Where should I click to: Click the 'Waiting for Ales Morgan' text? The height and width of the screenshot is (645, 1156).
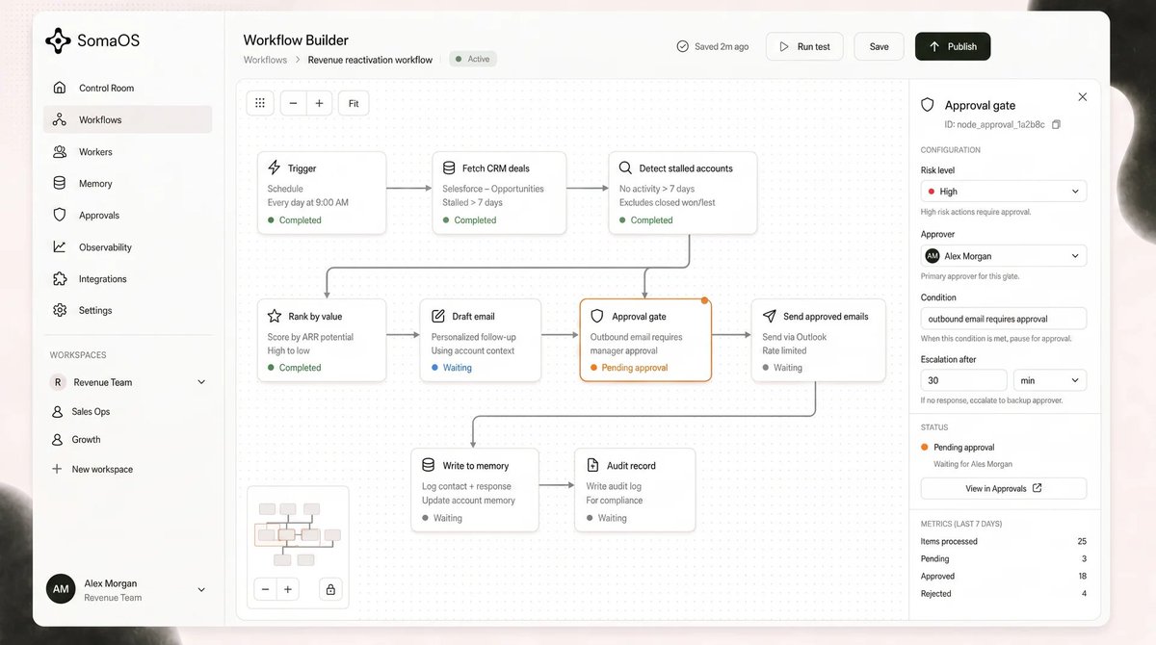point(972,464)
